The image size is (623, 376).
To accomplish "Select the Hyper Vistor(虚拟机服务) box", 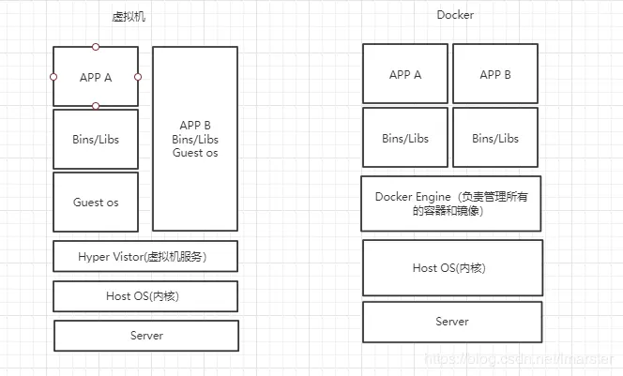I will coord(145,256).
